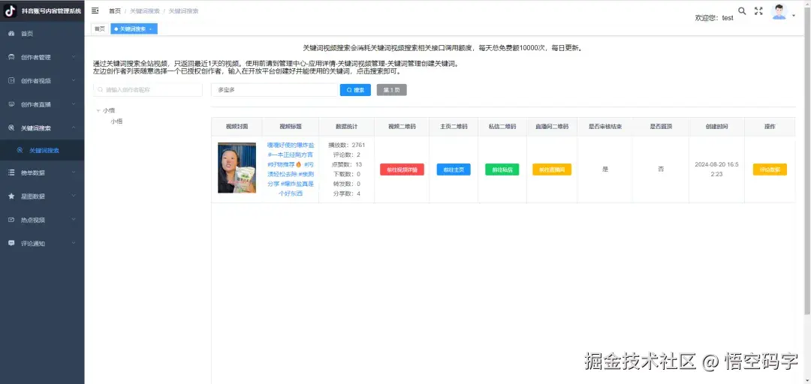Focus the 请输入创作者昵称 filter field
The width and height of the screenshot is (811, 384).
(x=148, y=90)
